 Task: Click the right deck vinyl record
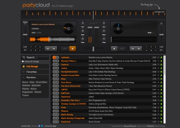pos(118,29)
